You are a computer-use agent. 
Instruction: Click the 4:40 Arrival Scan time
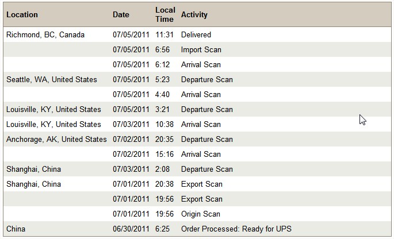point(162,94)
